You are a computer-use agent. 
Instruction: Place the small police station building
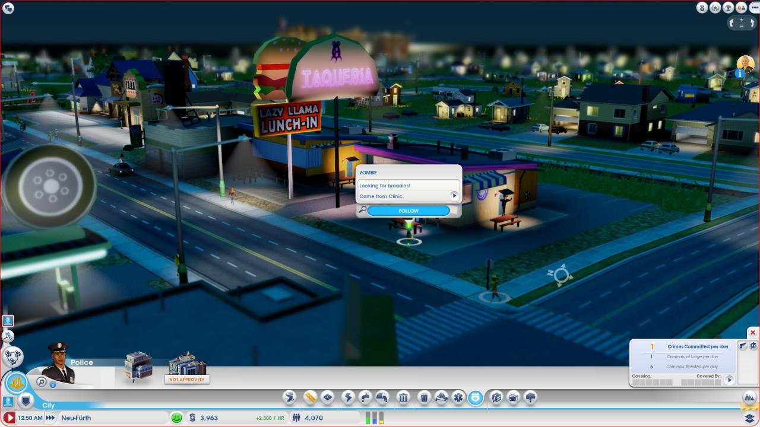pyautogui.click(x=138, y=366)
